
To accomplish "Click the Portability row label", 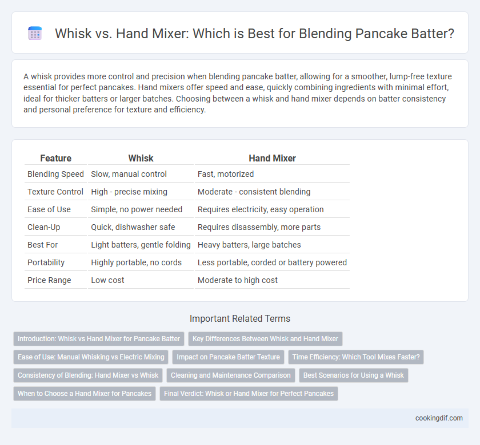I will [46, 262].
